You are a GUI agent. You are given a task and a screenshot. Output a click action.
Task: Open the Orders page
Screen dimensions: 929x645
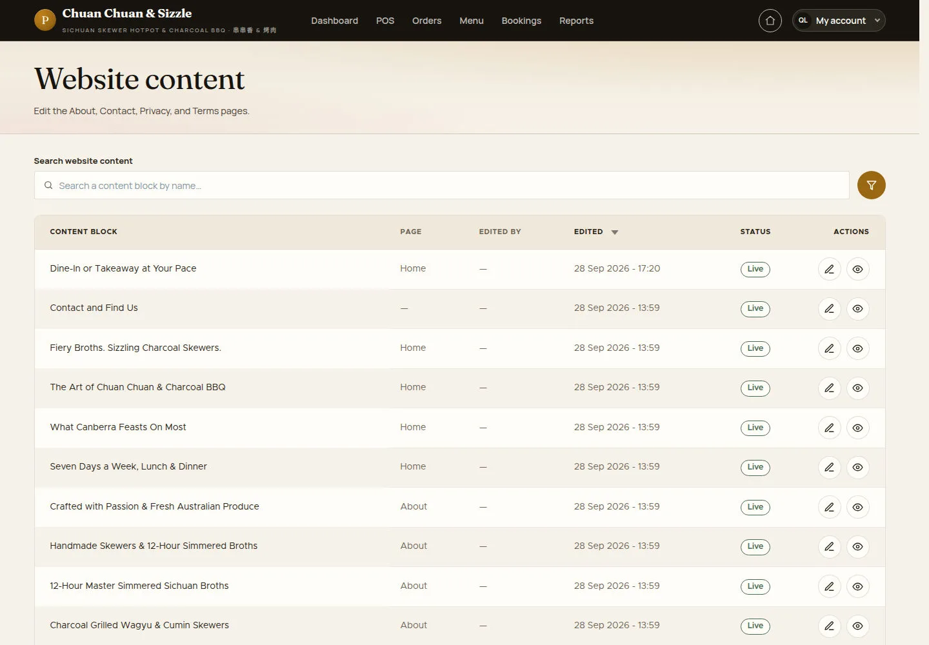[x=426, y=21]
